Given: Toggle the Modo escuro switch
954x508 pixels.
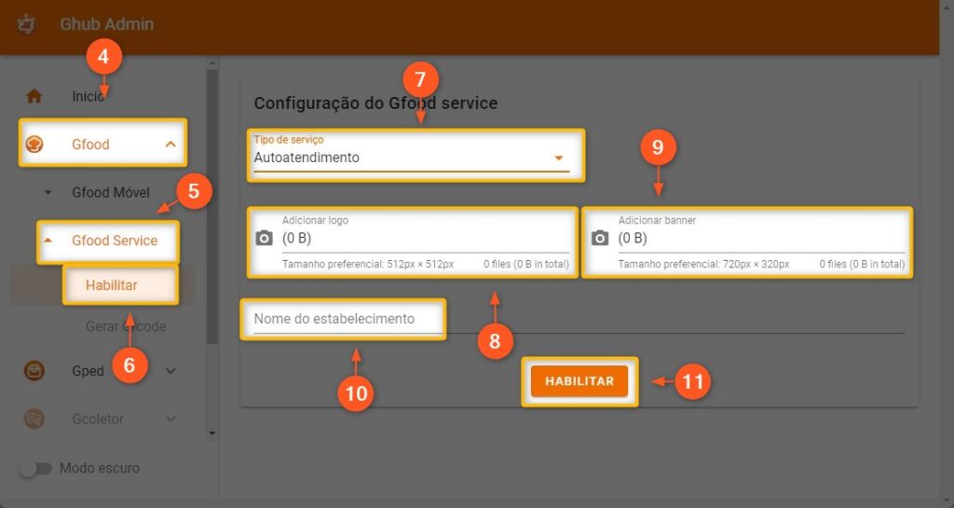Looking at the screenshot, I should (x=36, y=468).
